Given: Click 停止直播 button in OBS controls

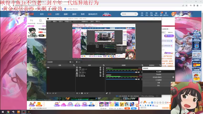Looking at the screenshot, I should coord(158,72).
